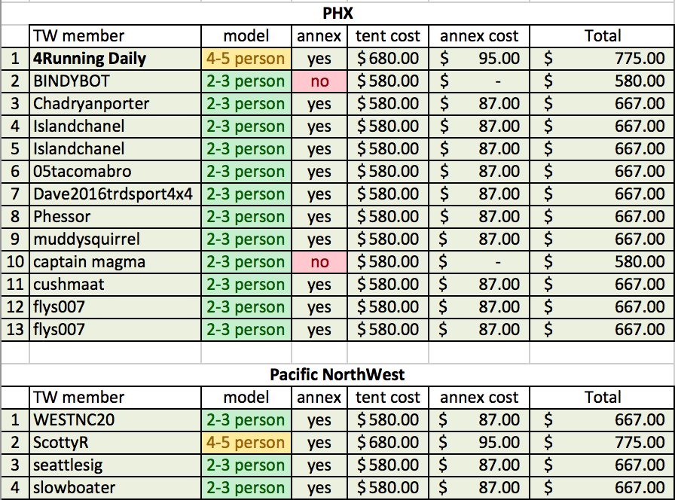Select 4Running Daily's $775.00 total cell

[x=602, y=59]
